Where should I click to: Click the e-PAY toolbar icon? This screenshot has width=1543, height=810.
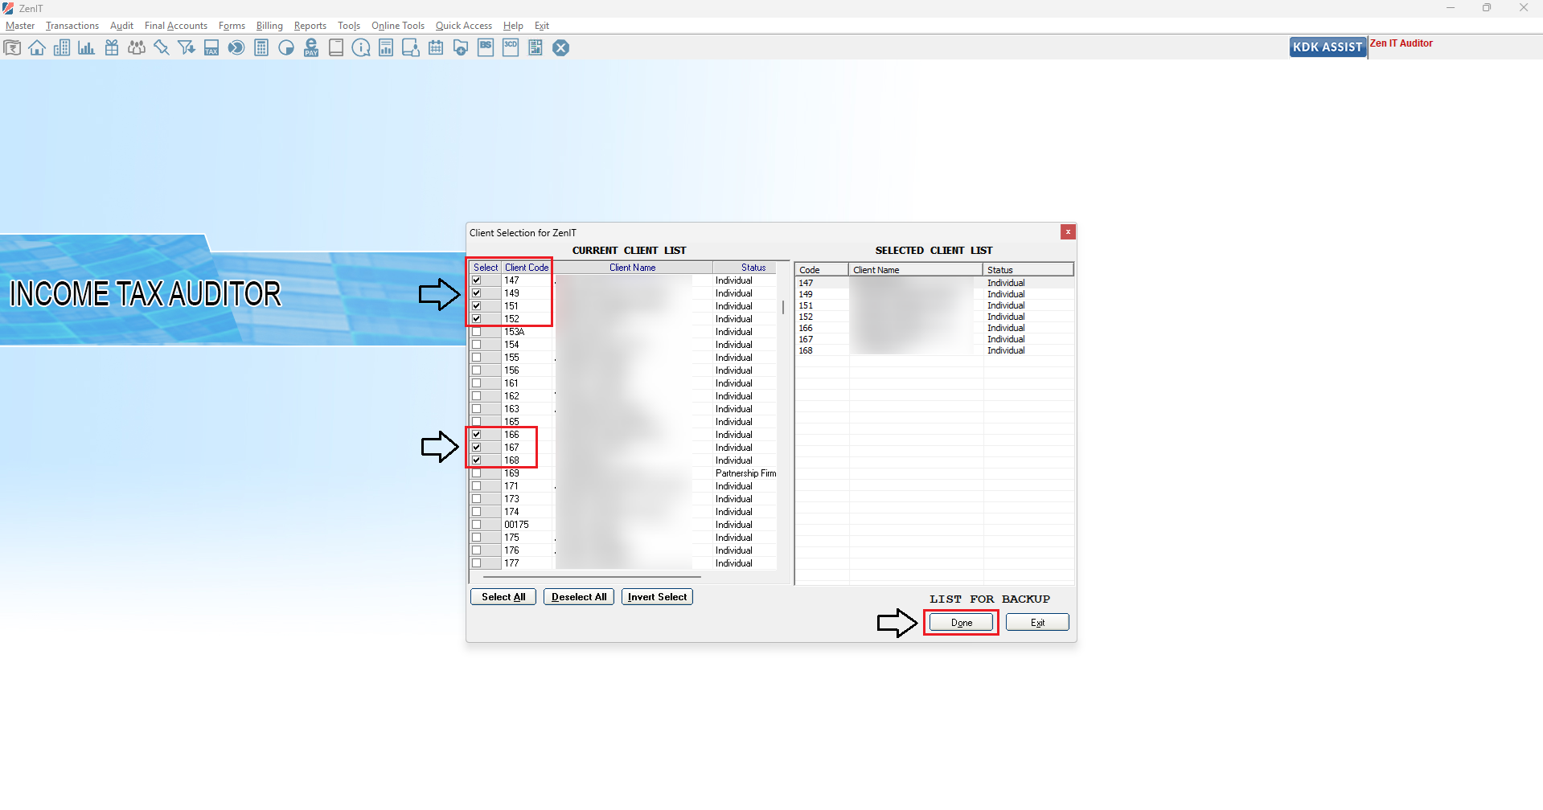[311, 48]
